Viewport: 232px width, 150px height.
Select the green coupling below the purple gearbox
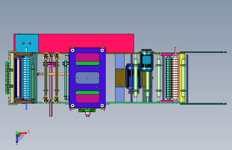click(87, 110)
